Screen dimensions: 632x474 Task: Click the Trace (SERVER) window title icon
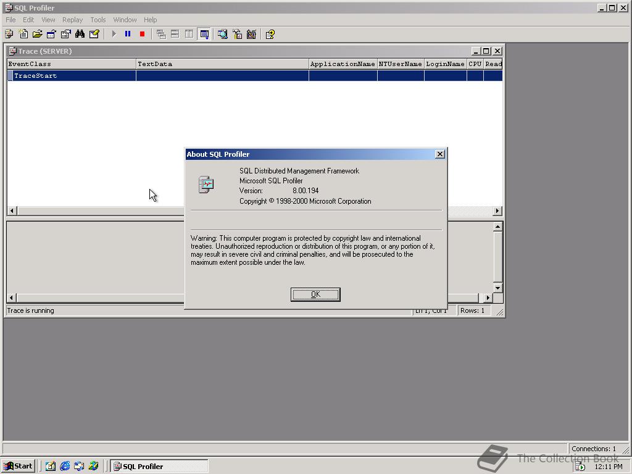point(12,51)
